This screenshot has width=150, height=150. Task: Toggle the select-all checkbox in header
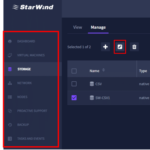click(x=74, y=71)
